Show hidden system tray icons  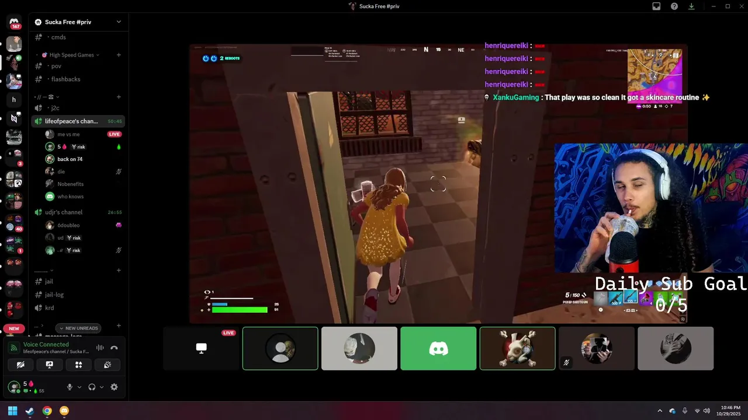coord(660,411)
